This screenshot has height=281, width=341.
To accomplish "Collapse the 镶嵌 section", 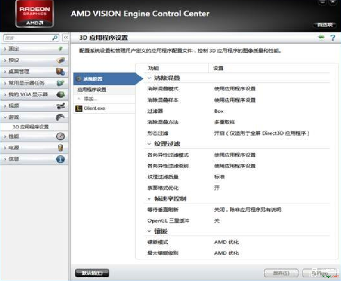I will click(149, 231).
